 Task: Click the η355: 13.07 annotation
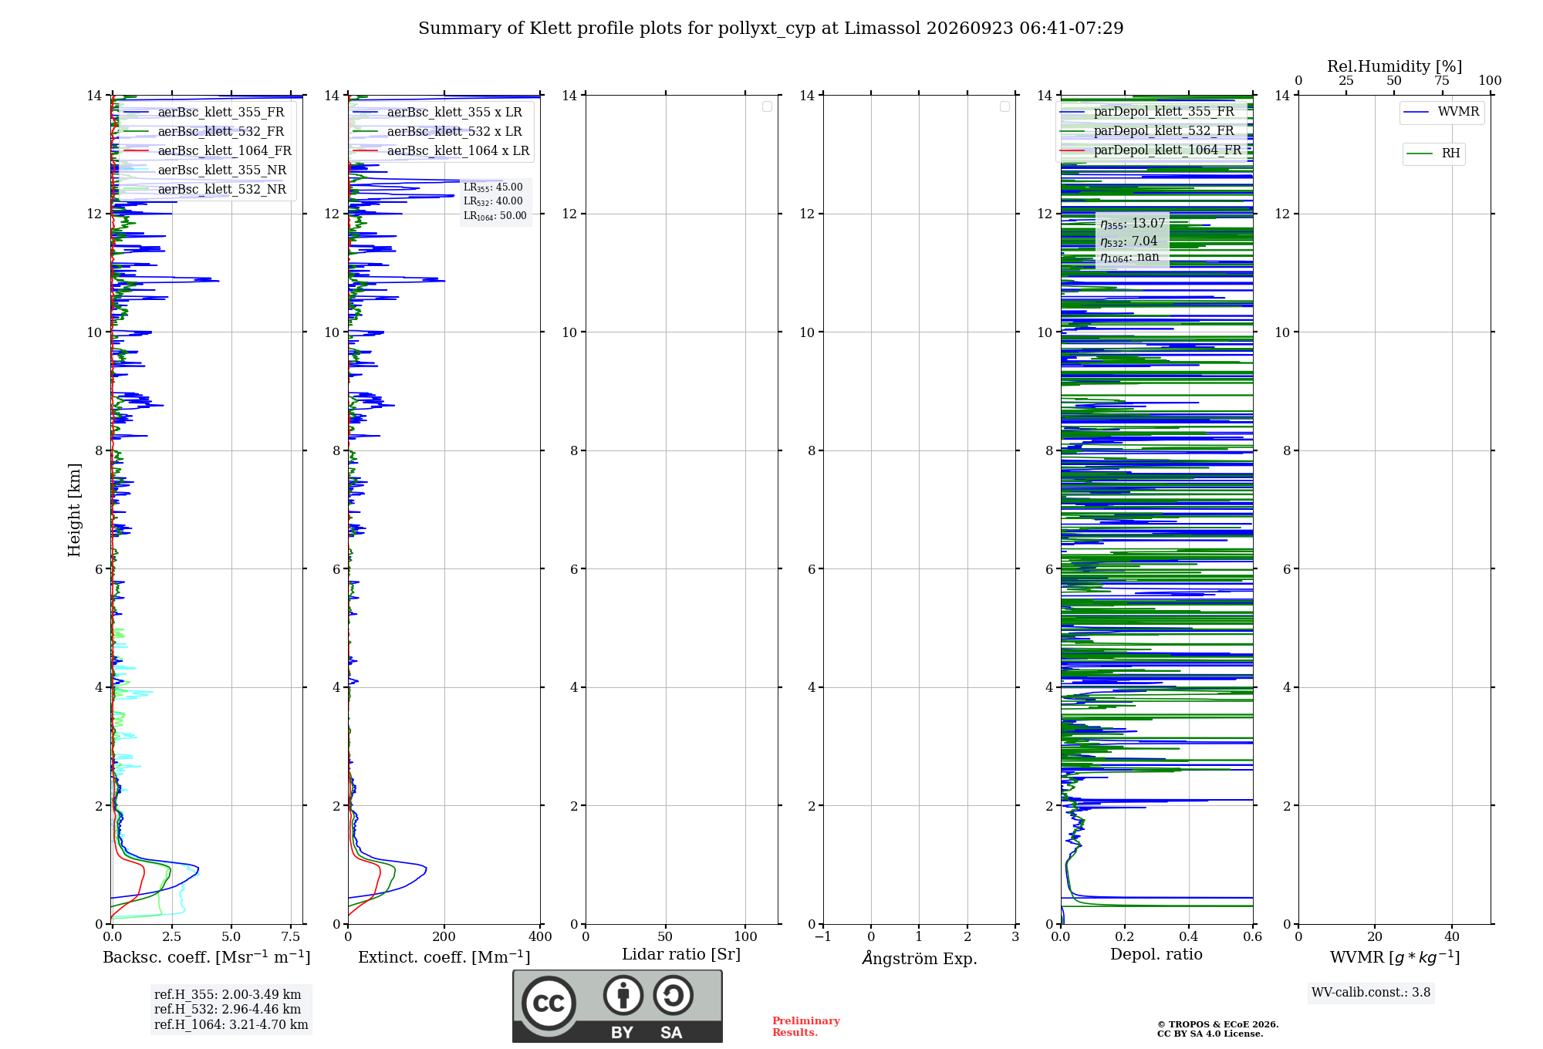tap(1133, 224)
